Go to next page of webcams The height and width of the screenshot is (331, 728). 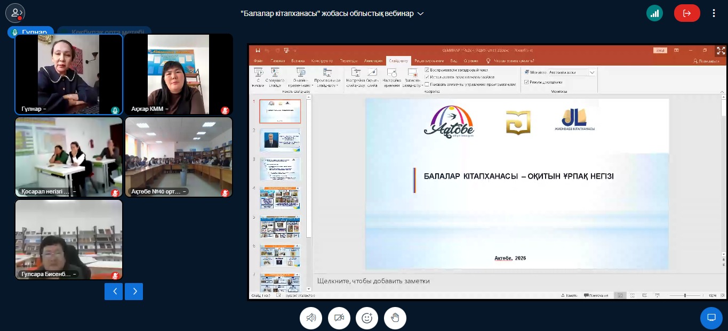tap(134, 292)
